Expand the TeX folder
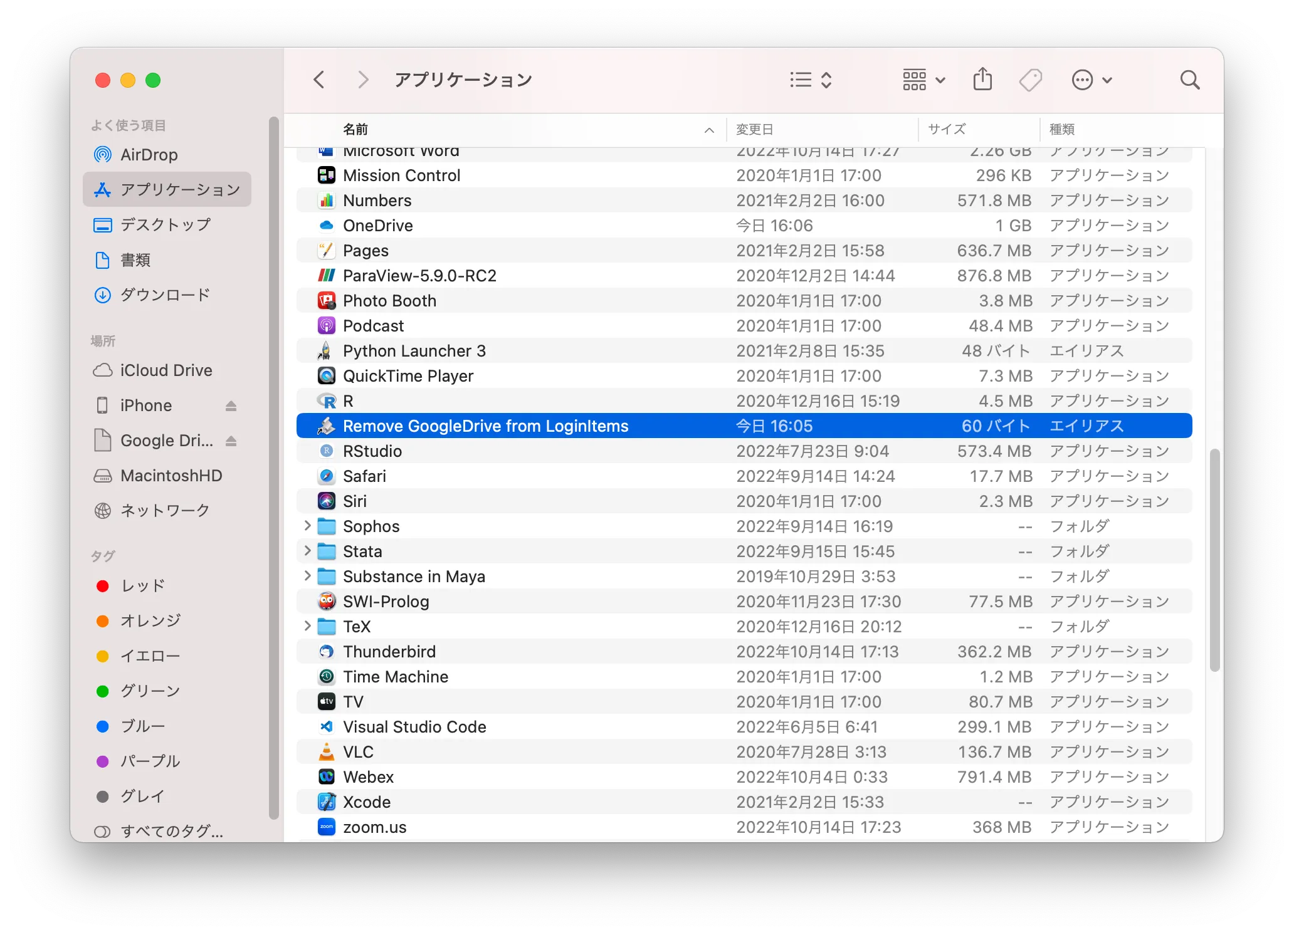Viewport: 1294px width, 935px height. [307, 626]
